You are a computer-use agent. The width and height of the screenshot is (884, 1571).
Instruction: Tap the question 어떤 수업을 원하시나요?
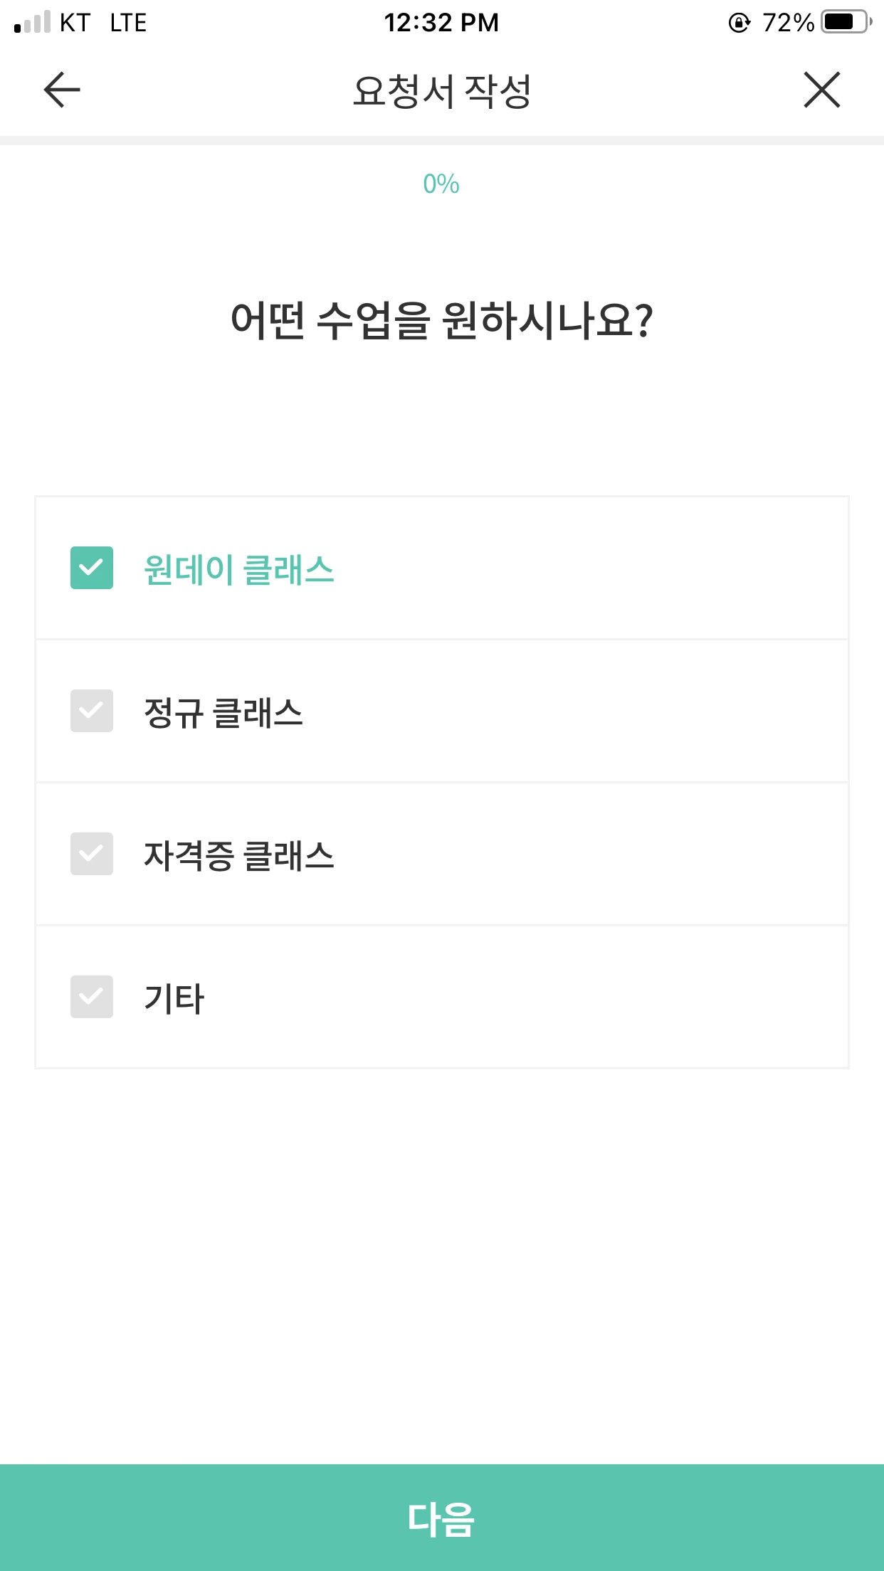[x=442, y=321]
